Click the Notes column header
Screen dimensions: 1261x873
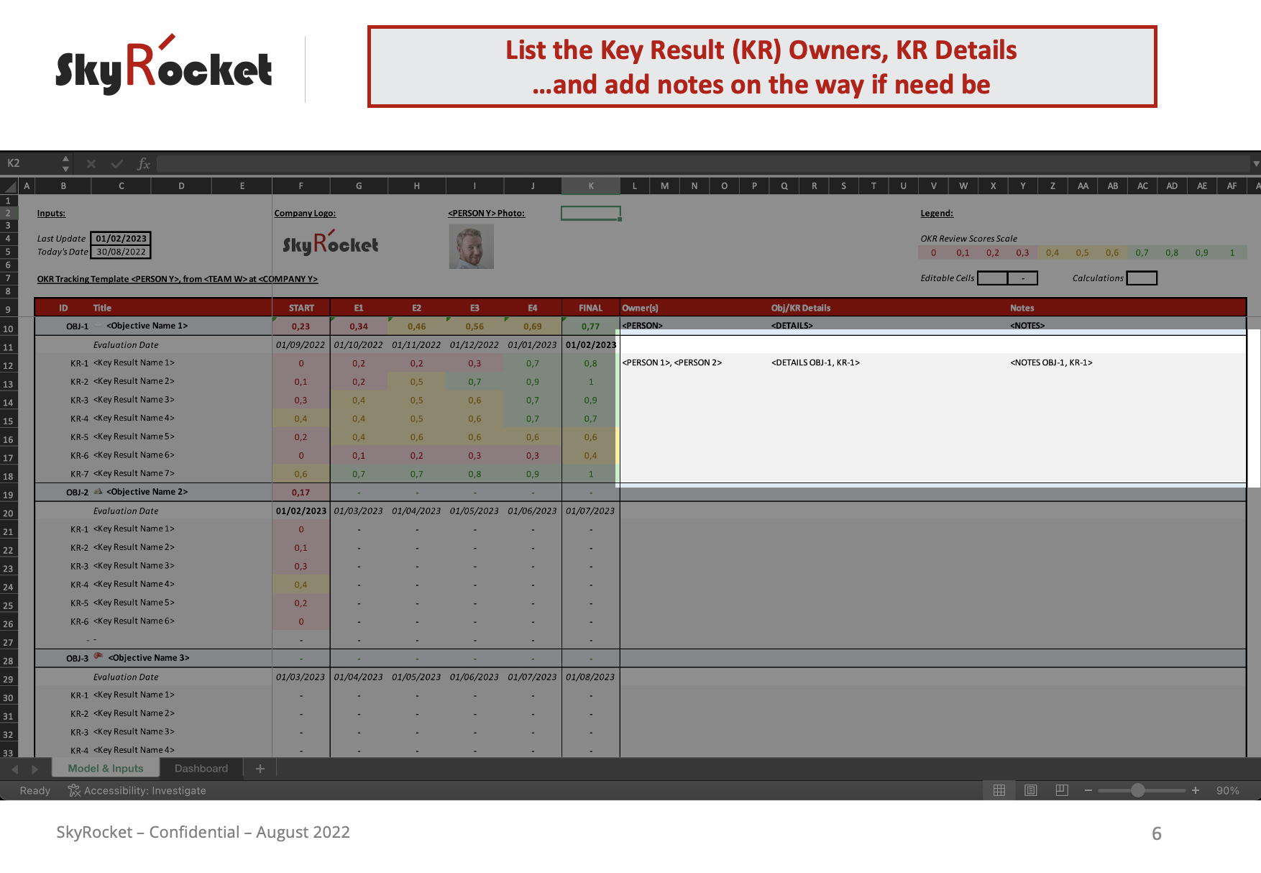click(x=1022, y=308)
